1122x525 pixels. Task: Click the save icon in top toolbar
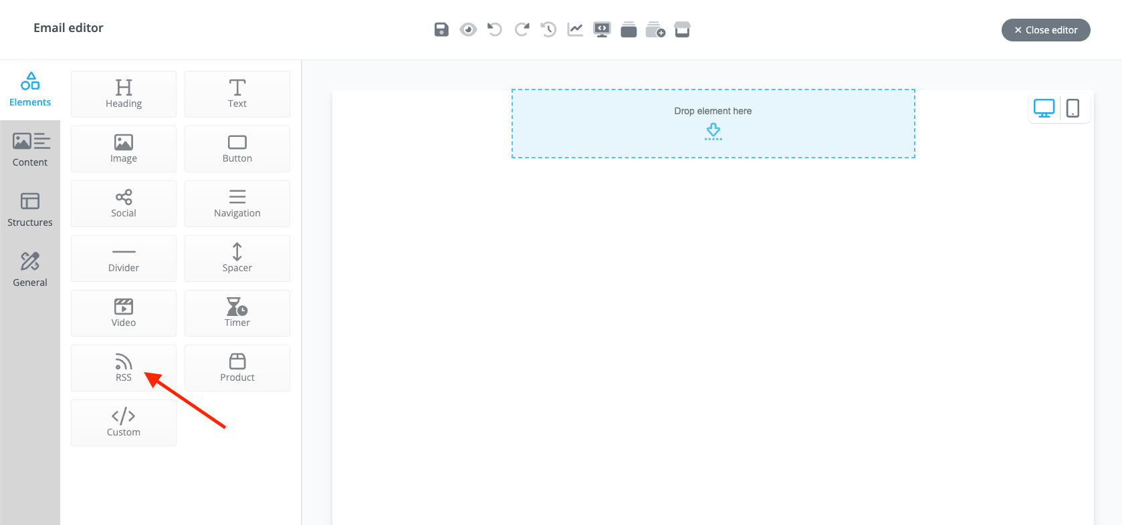[441, 29]
